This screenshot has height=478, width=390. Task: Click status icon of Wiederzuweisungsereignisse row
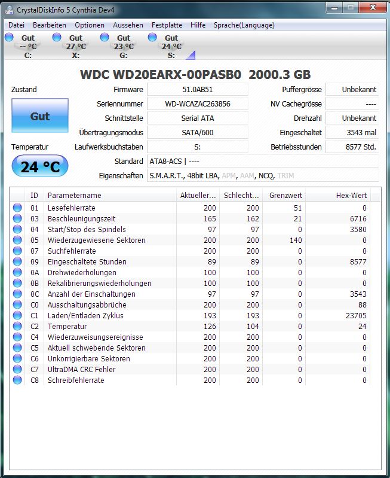[x=17, y=337]
